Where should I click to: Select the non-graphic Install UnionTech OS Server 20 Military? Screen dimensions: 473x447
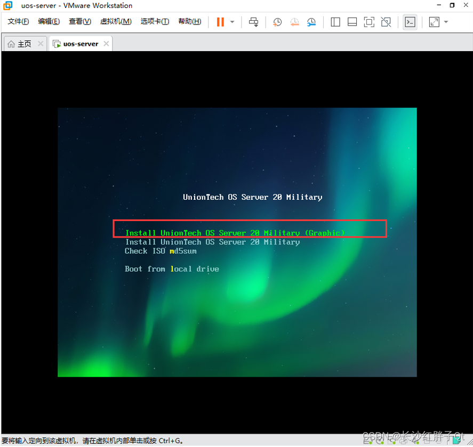coord(213,242)
